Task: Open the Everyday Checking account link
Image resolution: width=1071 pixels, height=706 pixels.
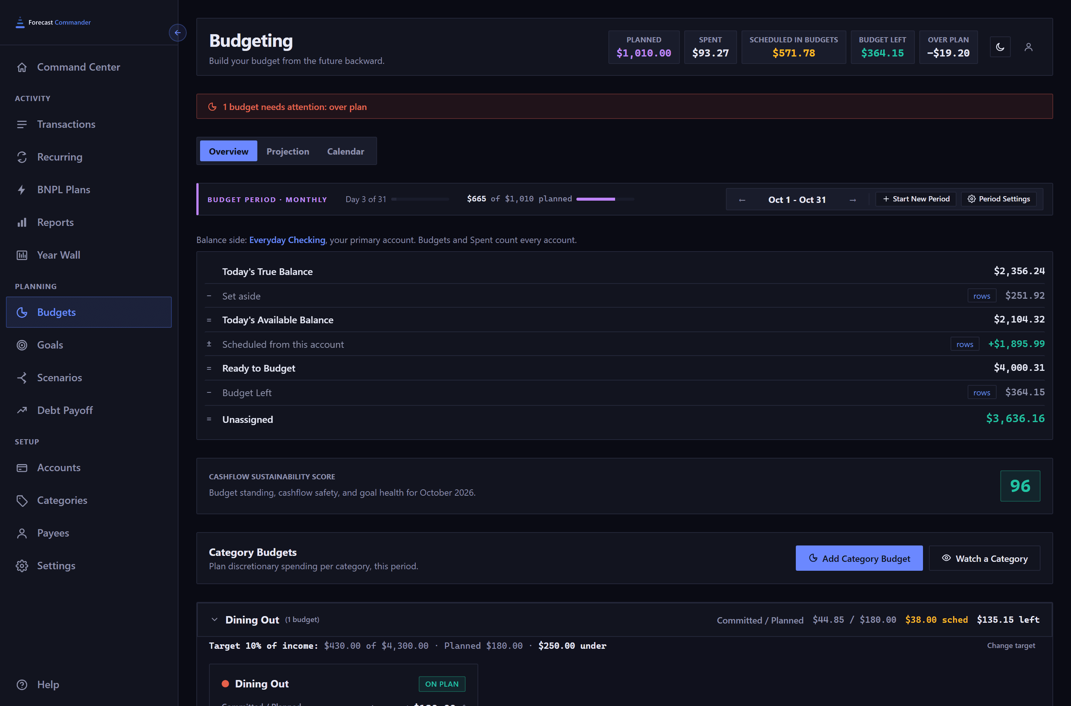Action: [x=287, y=240]
